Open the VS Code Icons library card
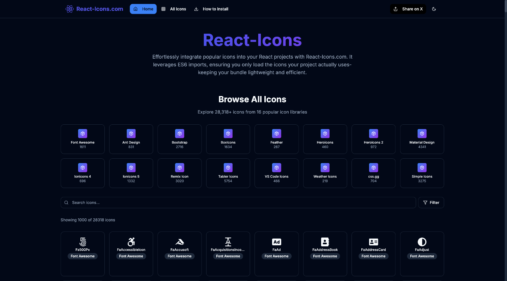Screen dimensions: 507x281 [276, 173]
